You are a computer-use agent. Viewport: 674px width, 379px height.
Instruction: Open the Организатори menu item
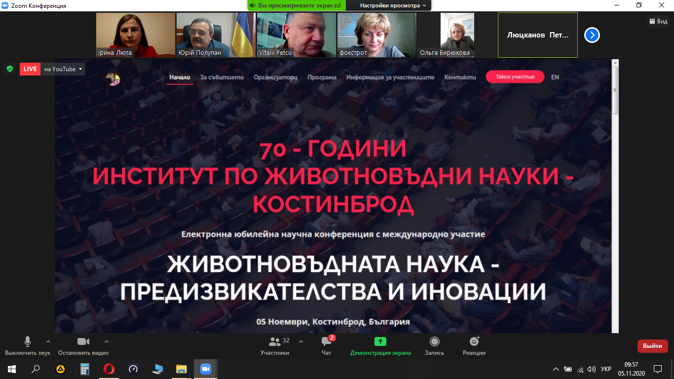[x=276, y=77]
